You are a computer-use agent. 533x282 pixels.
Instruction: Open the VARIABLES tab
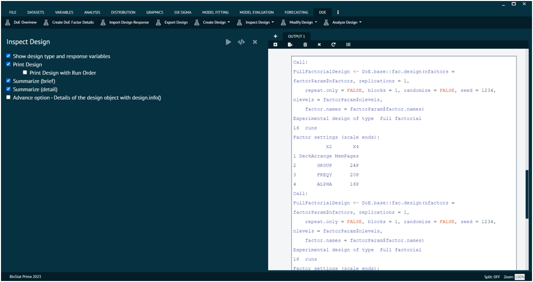tap(64, 12)
